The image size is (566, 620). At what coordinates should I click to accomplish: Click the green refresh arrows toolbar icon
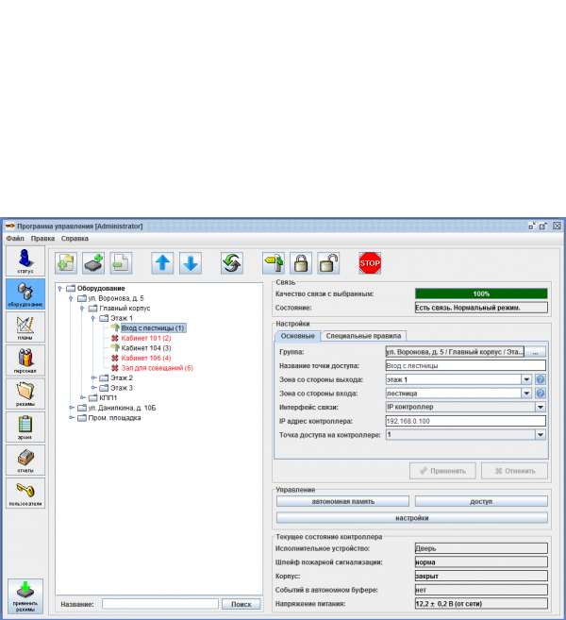coord(232,263)
